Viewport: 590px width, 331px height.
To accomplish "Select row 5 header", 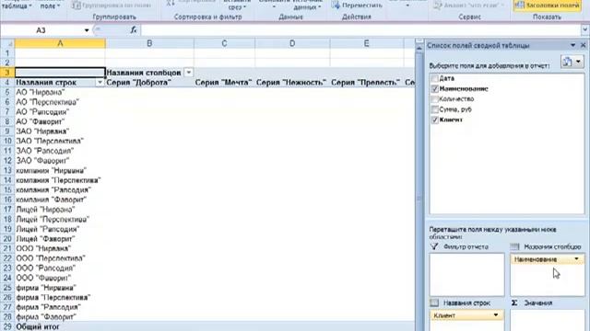I will (x=7, y=92).
